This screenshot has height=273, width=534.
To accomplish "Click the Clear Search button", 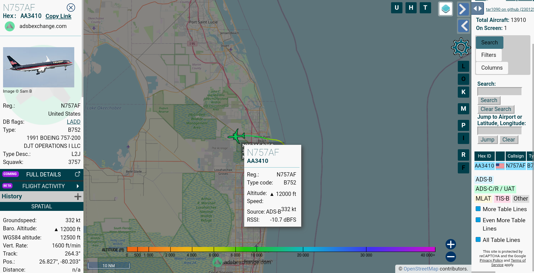I will pyautogui.click(x=496, y=109).
